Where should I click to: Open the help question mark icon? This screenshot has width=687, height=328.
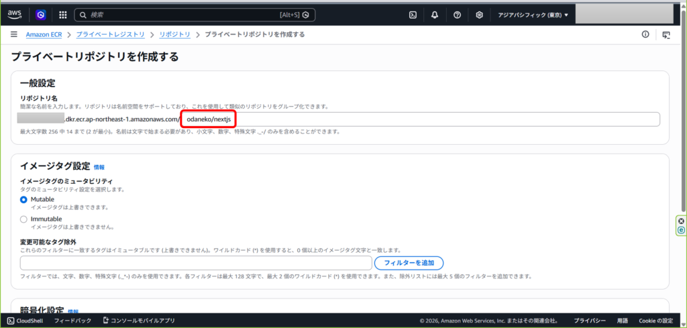pyautogui.click(x=457, y=14)
